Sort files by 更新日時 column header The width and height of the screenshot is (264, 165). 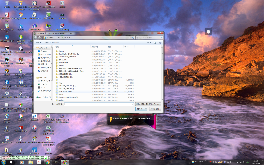coord(95,47)
